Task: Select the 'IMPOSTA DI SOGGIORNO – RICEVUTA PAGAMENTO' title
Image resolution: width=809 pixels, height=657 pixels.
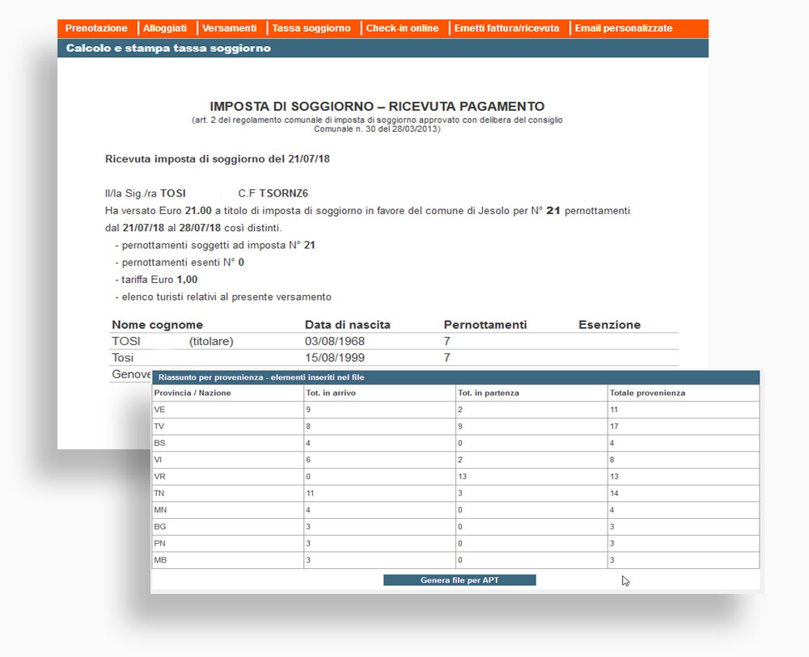Action: 377,107
